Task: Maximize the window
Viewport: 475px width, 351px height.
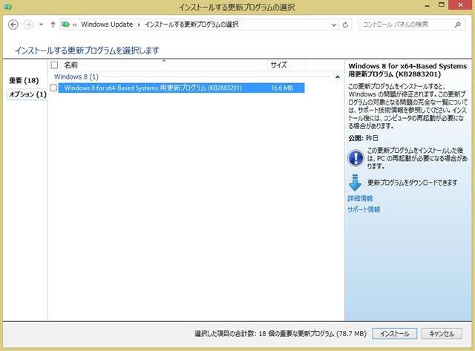Action: [442, 5]
